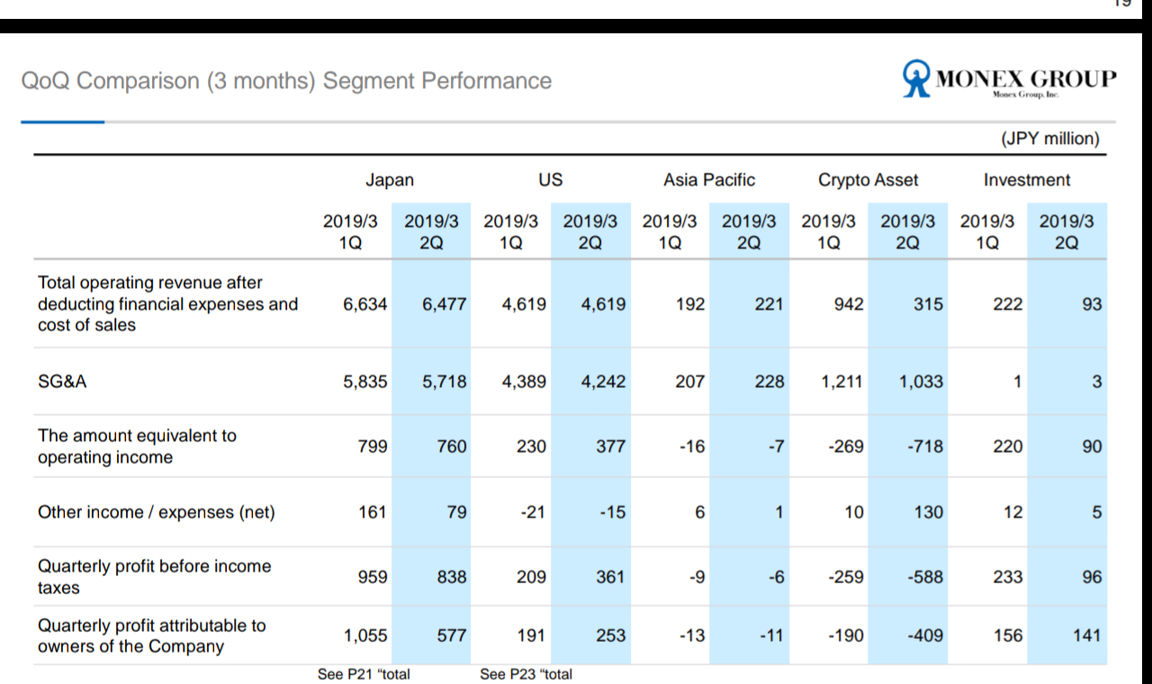Click Investment 1Q operating income equivalent 220
This screenshot has height=684, width=1152.
click(1008, 446)
